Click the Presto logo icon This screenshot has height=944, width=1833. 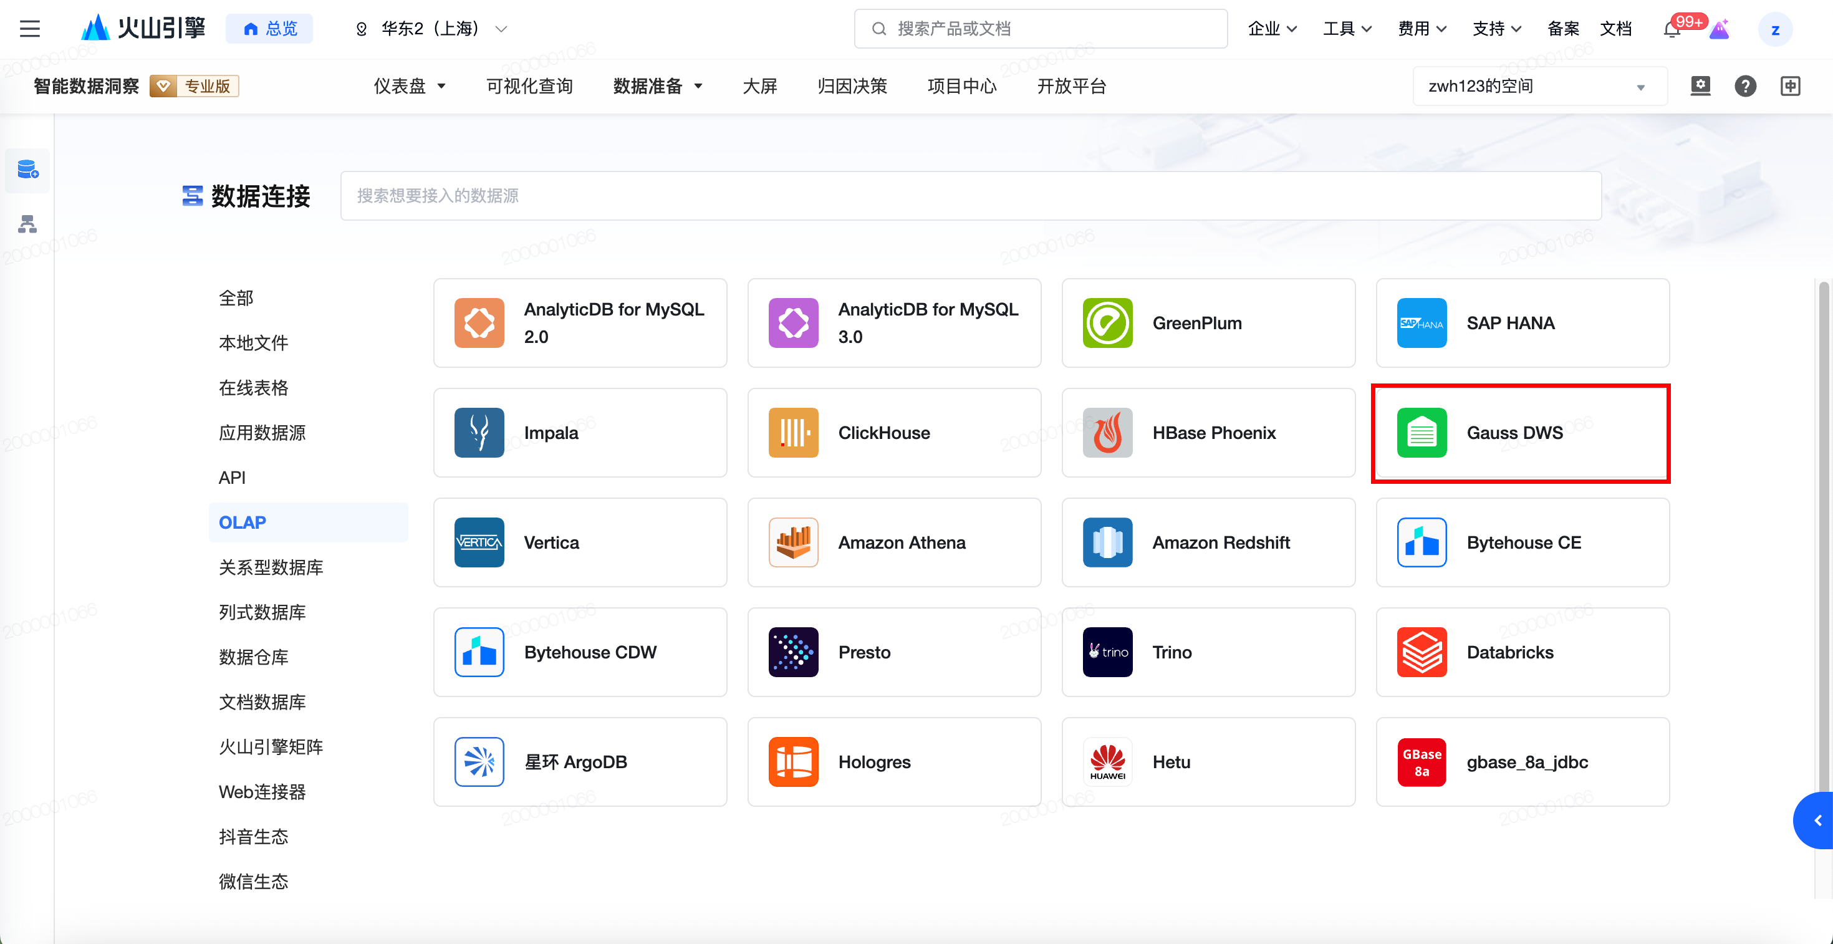tap(794, 652)
